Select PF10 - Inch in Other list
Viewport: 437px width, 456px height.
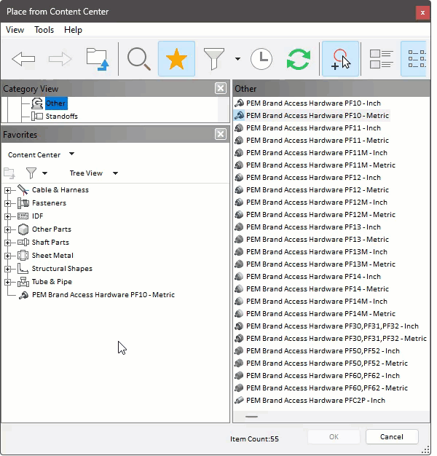(313, 103)
